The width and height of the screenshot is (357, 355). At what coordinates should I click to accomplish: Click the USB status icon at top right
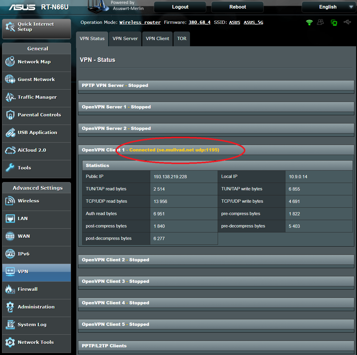click(347, 22)
